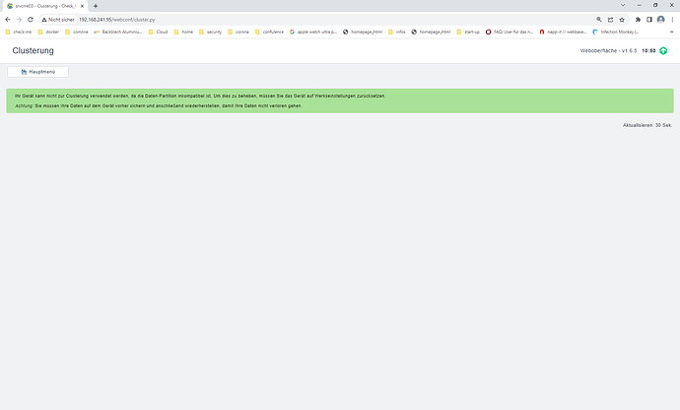Share this page via the share icon

point(610,20)
